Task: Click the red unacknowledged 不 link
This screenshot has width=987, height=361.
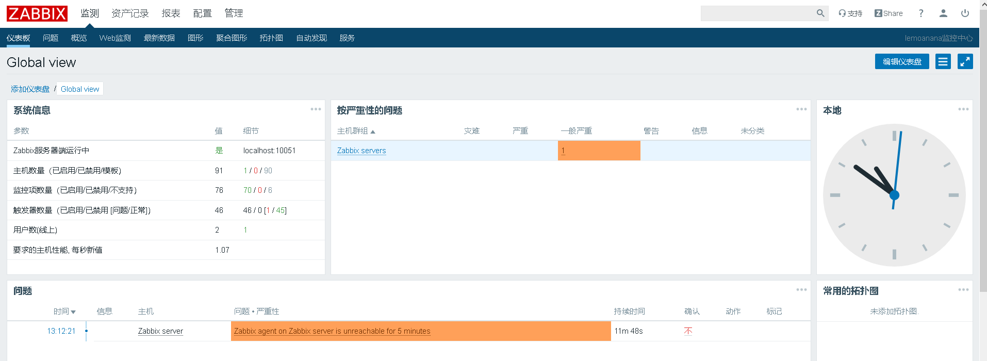Action: 688,331
